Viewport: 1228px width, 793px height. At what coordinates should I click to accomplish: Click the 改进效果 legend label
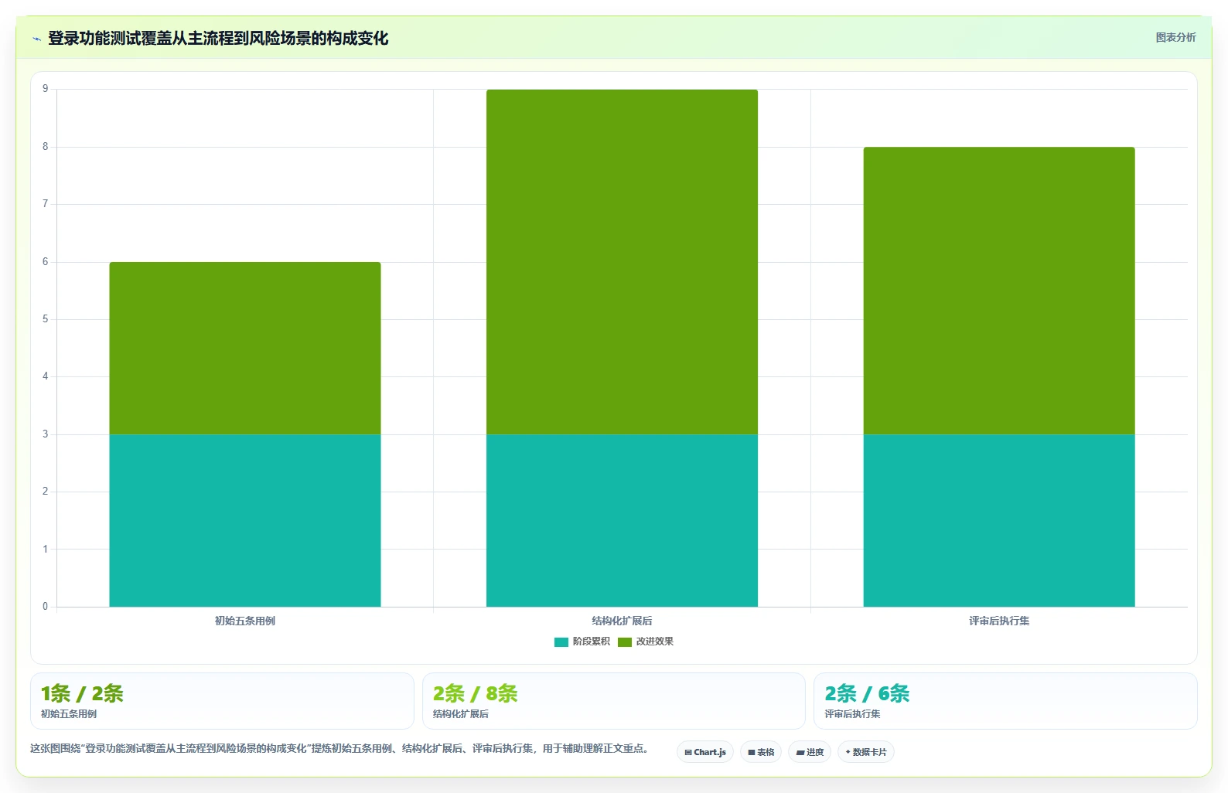[655, 642]
